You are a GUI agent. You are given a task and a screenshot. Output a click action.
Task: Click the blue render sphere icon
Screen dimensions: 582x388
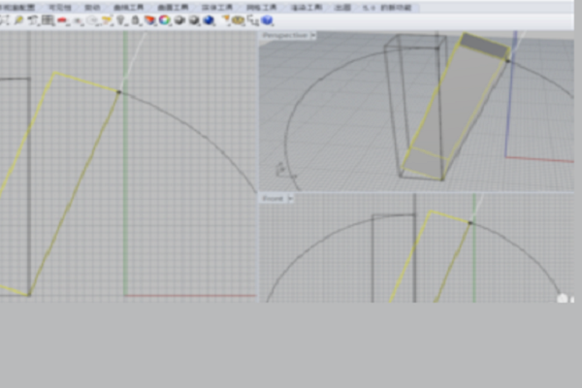pyautogui.click(x=209, y=19)
